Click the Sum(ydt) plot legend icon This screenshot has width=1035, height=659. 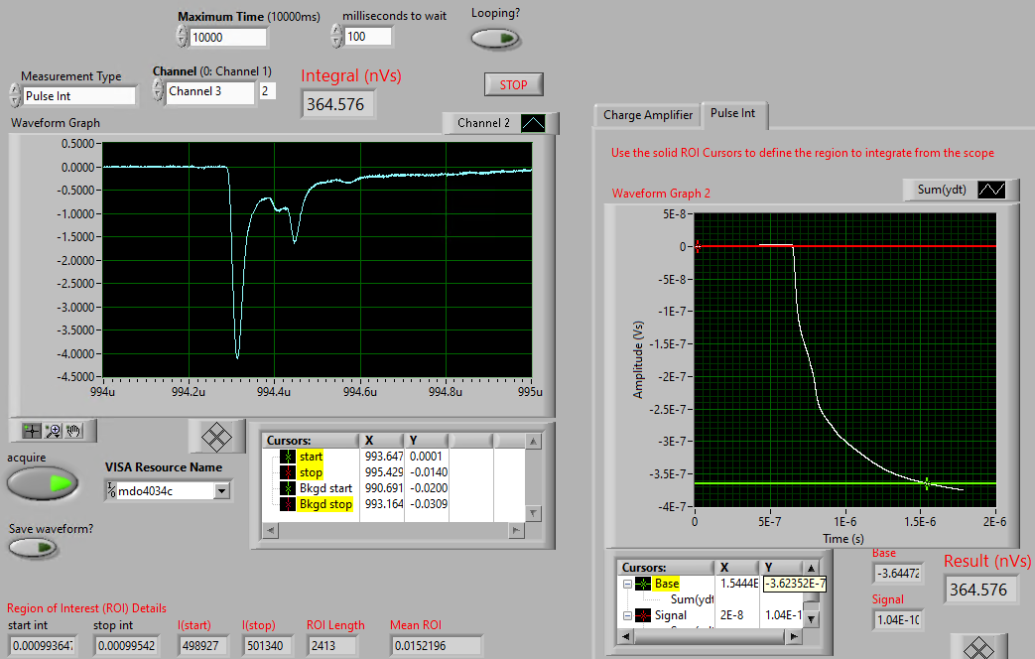(993, 190)
